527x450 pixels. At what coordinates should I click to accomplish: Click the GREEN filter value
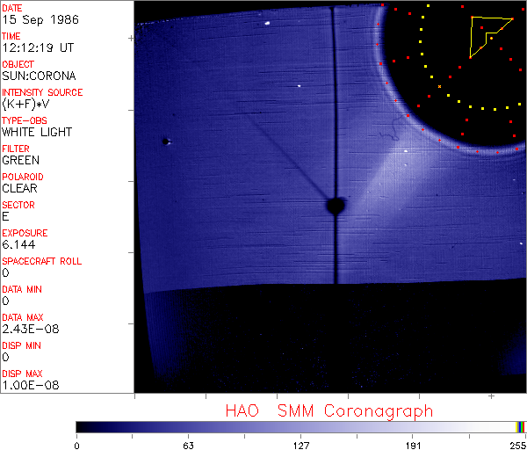coord(20,160)
